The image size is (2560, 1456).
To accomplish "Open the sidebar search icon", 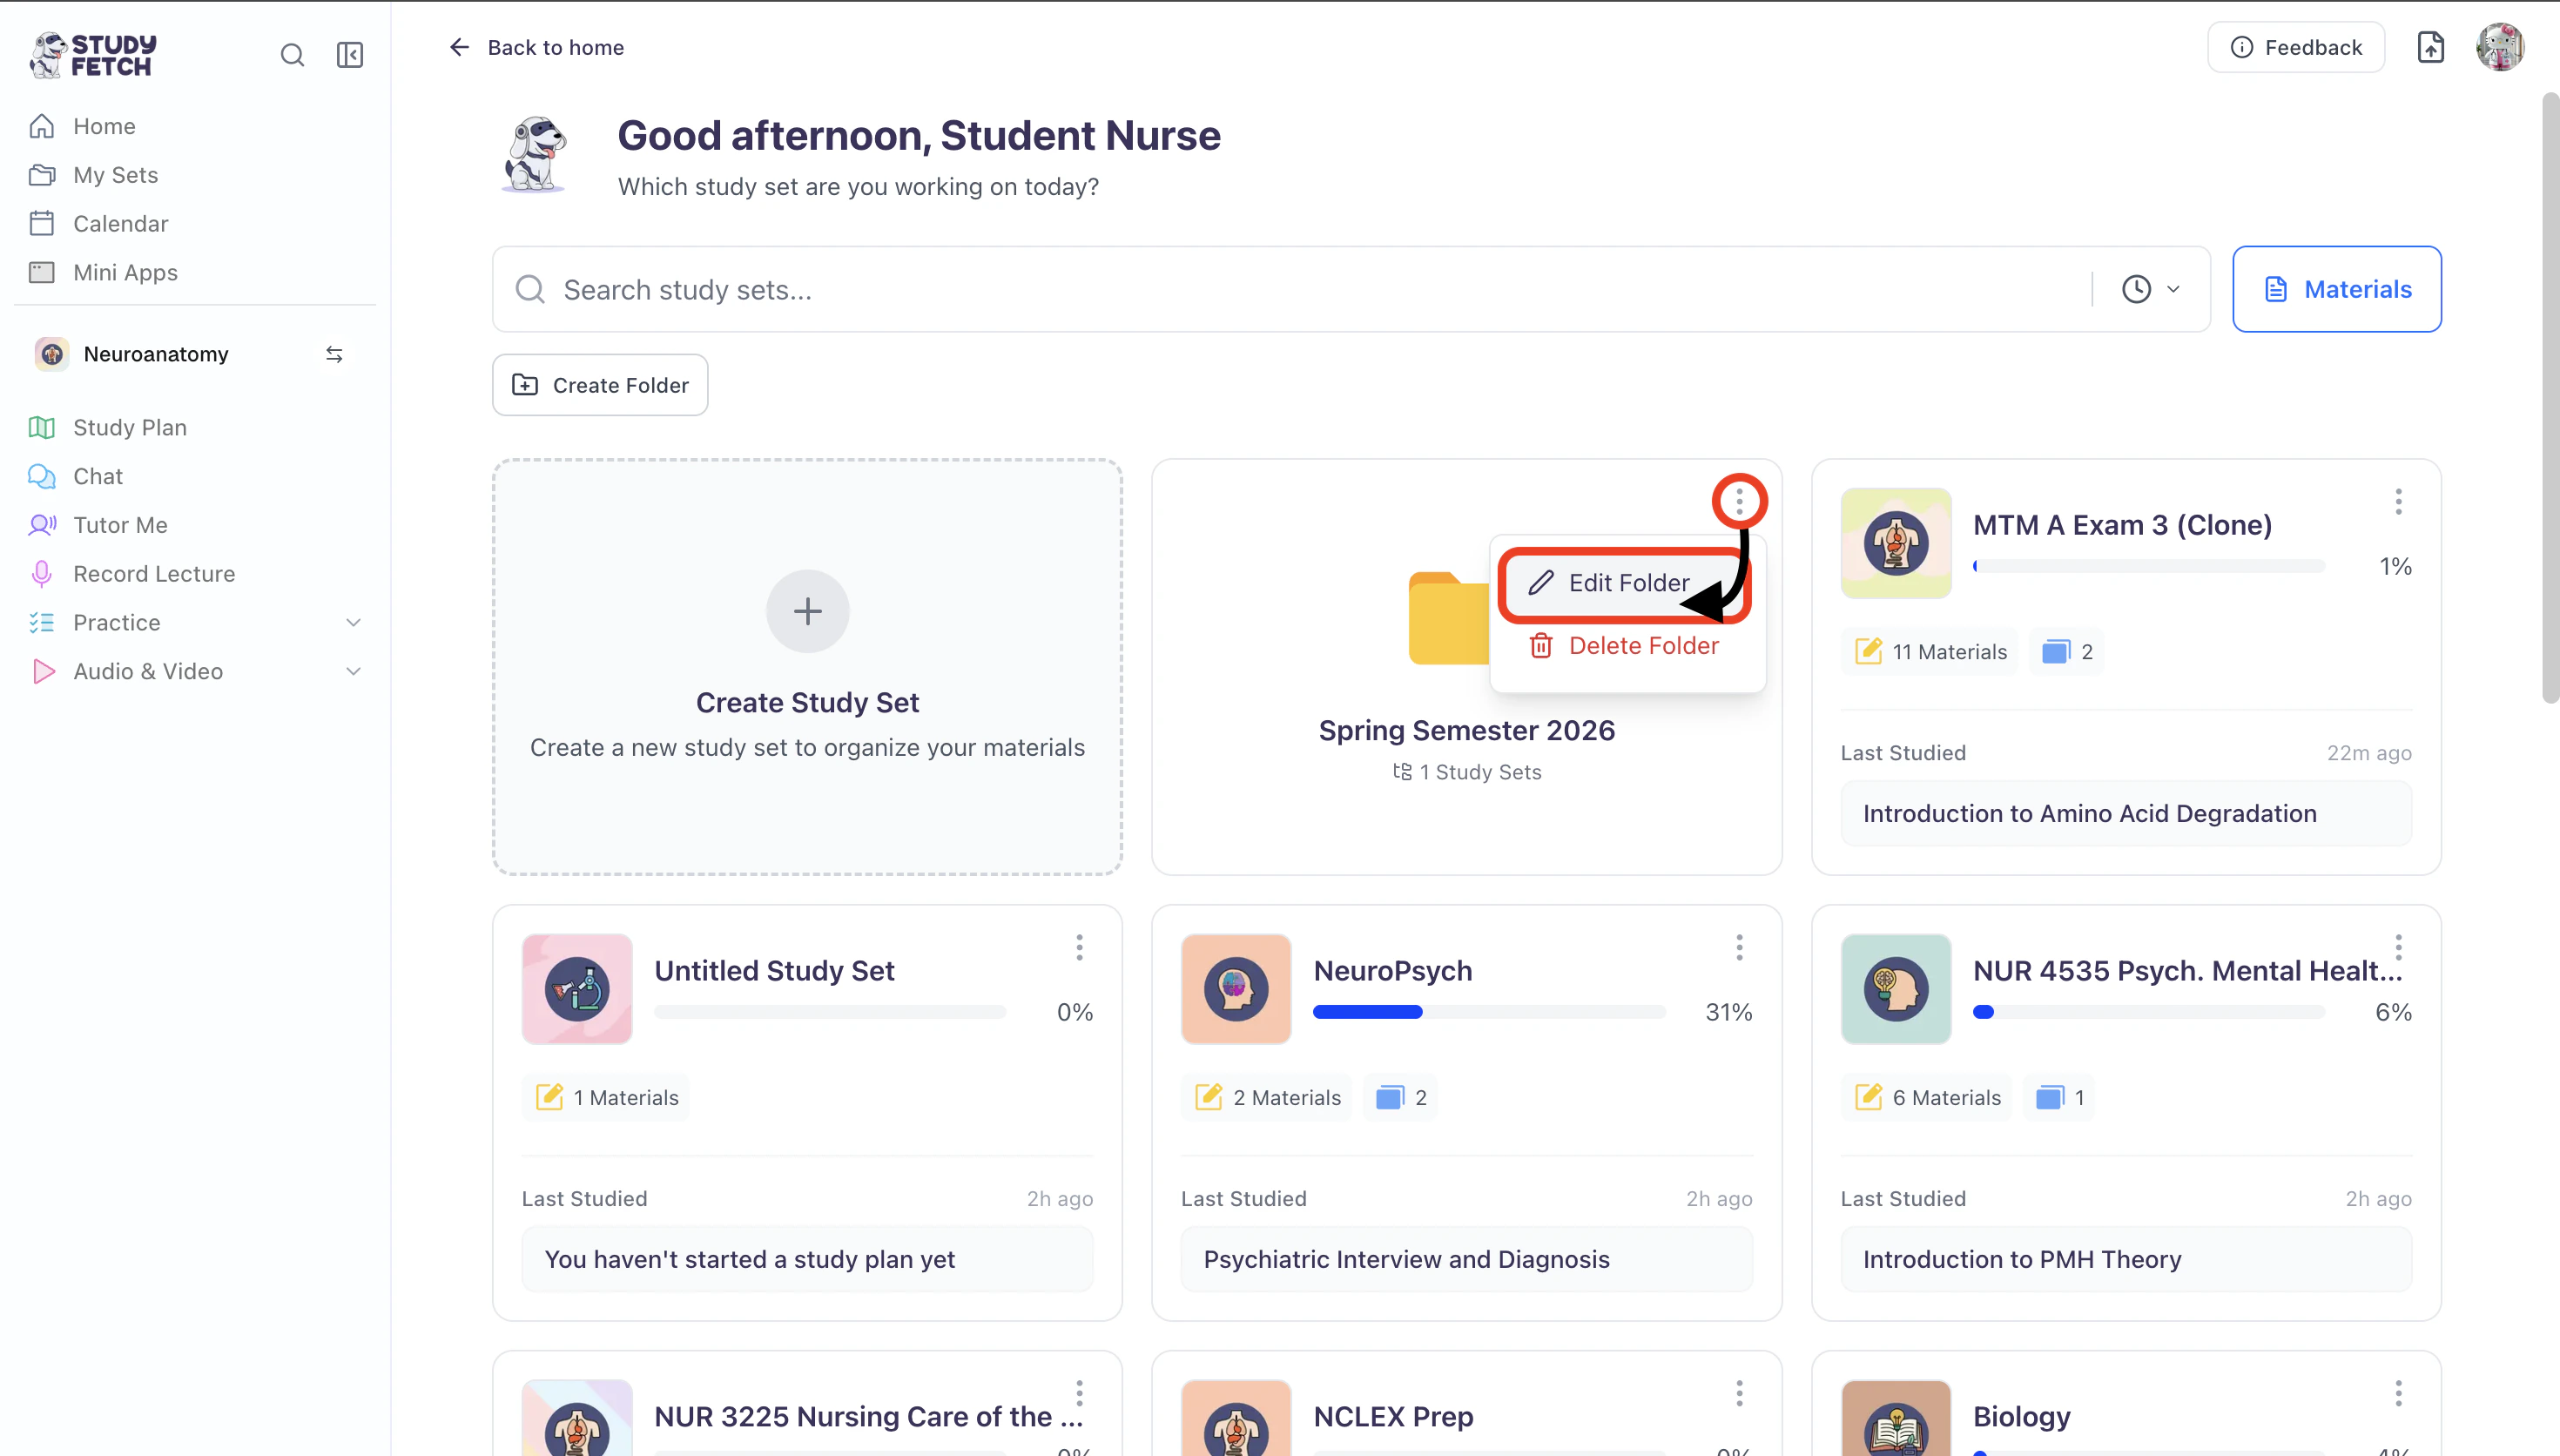I will pos(292,55).
